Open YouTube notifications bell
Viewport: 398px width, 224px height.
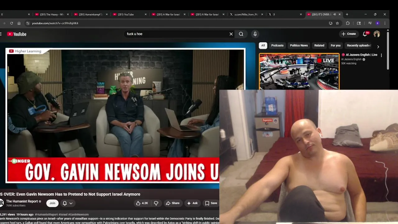point(365,34)
